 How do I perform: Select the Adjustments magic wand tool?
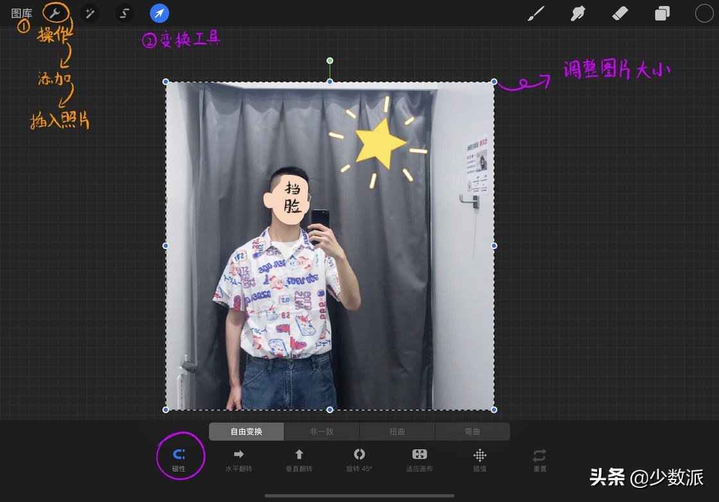(89, 13)
